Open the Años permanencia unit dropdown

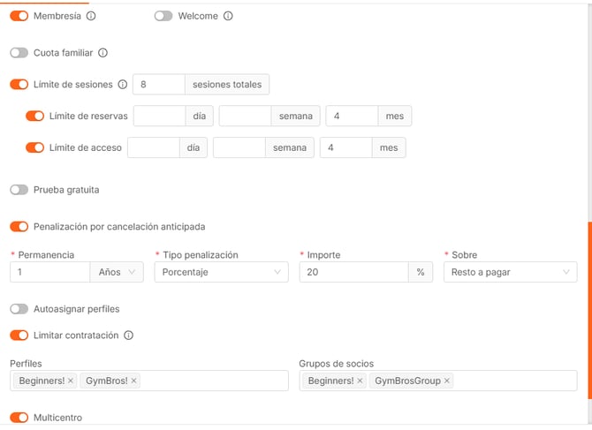pos(117,273)
